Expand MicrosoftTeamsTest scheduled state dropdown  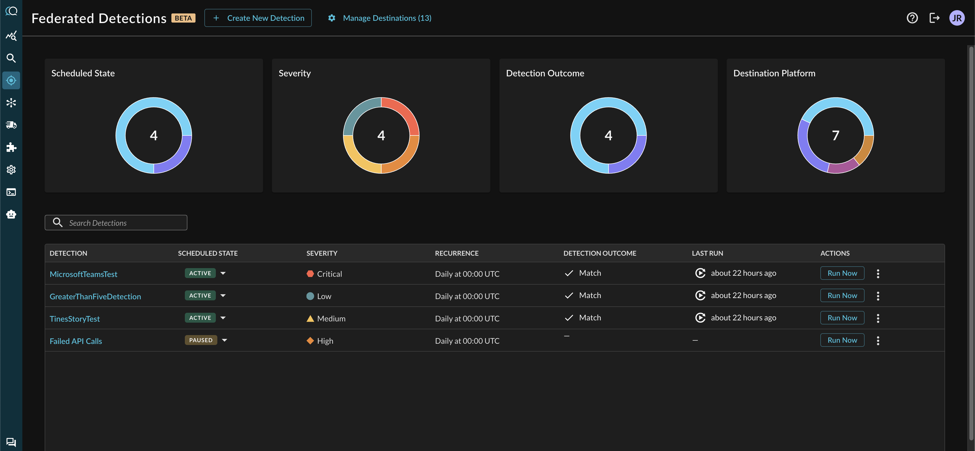pyautogui.click(x=223, y=273)
